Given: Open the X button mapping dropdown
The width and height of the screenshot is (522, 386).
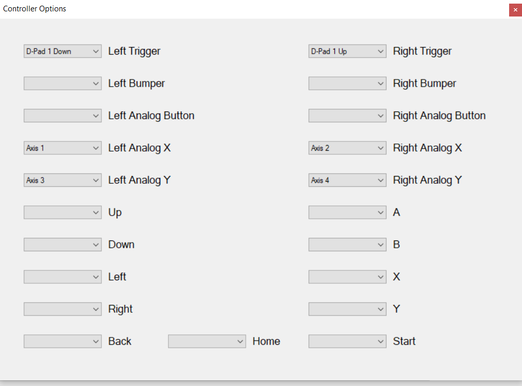Looking at the screenshot, I should (x=347, y=277).
